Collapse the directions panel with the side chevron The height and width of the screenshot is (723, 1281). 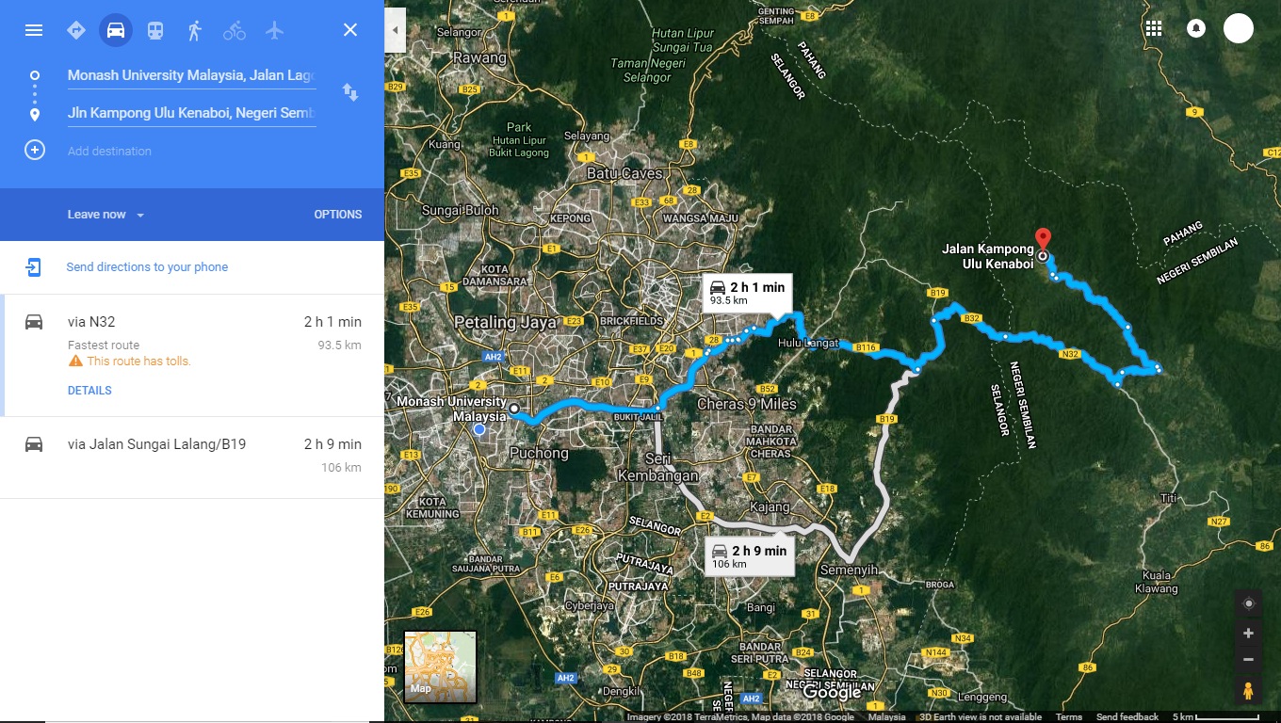click(393, 30)
